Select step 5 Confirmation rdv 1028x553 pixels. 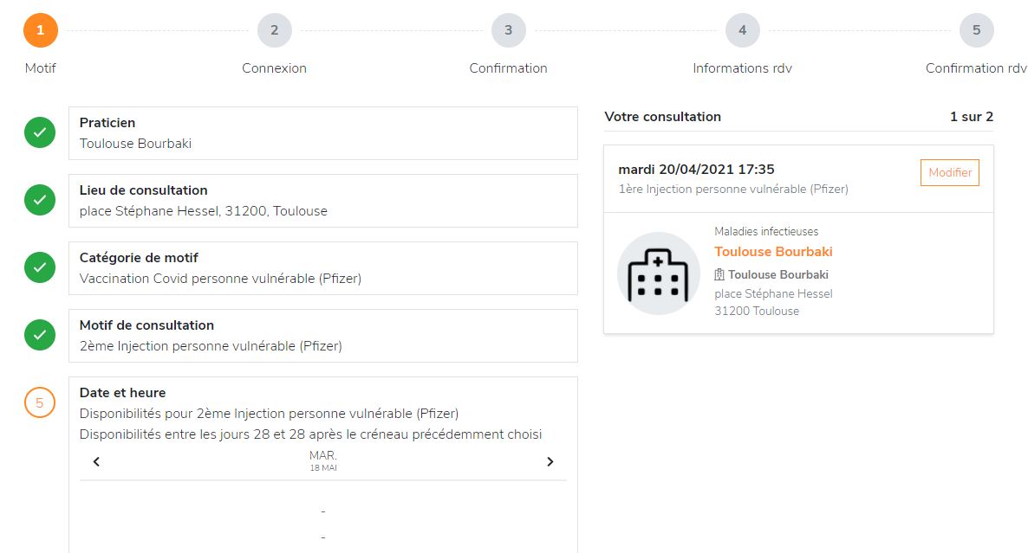pos(976,31)
